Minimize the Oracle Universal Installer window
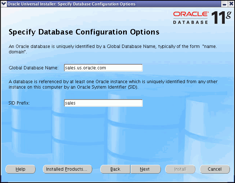The width and height of the screenshot is (235, 183). pos(224,4)
